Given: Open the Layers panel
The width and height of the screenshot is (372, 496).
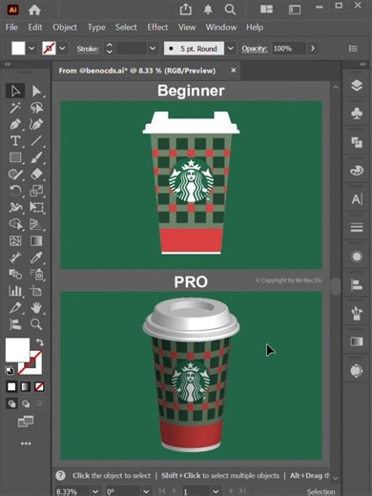Looking at the screenshot, I should pos(357,85).
